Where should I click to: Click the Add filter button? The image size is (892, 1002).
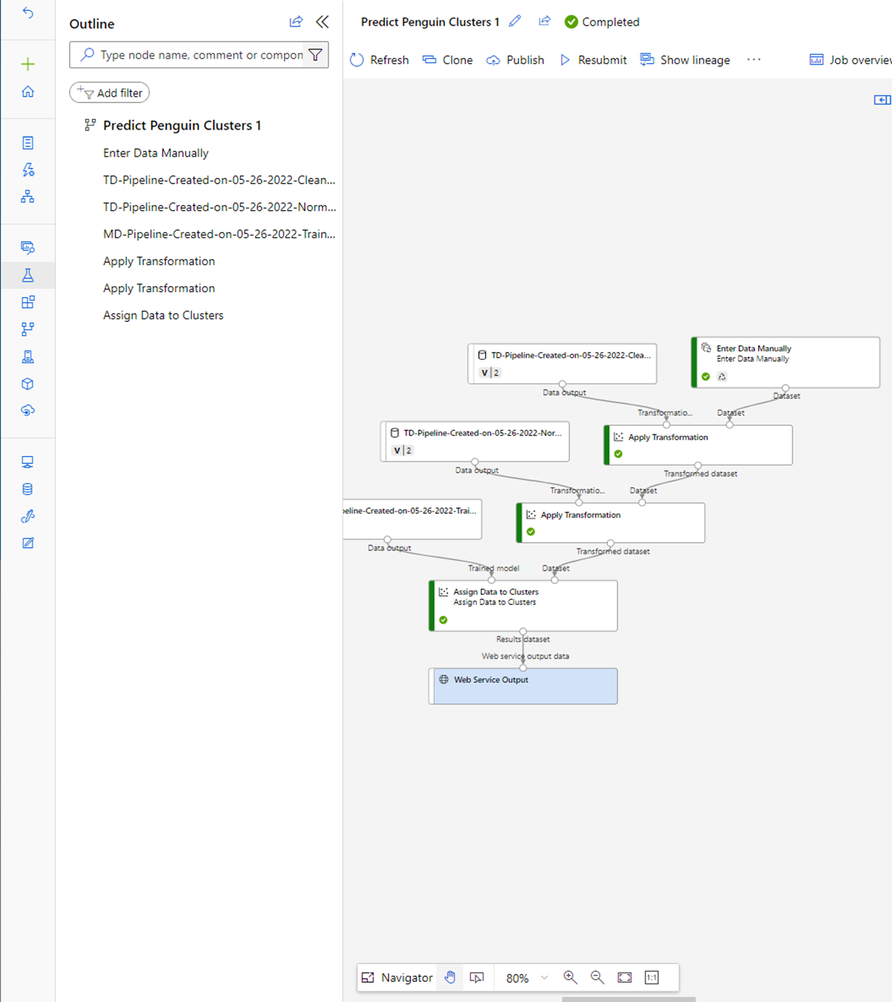pos(110,92)
